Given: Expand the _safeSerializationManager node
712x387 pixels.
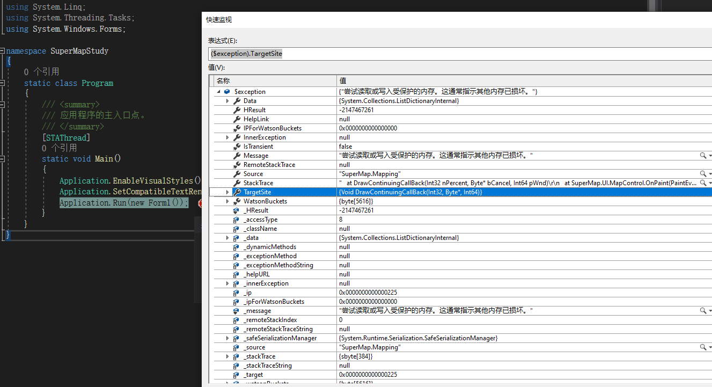Looking at the screenshot, I should point(227,338).
